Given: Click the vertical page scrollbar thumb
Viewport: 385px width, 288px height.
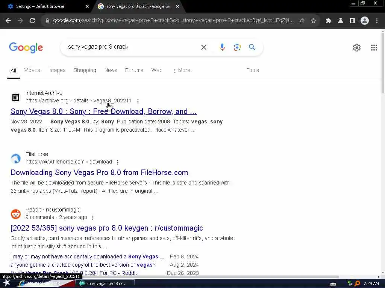Looking at the screenshot, I should point(383,63).
